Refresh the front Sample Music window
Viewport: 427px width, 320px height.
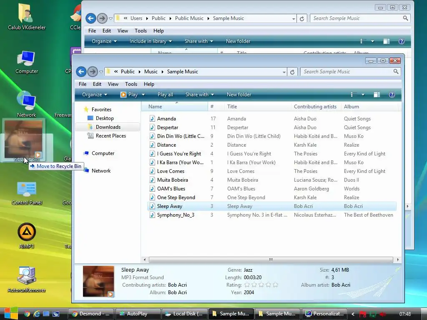pos(292,72)
